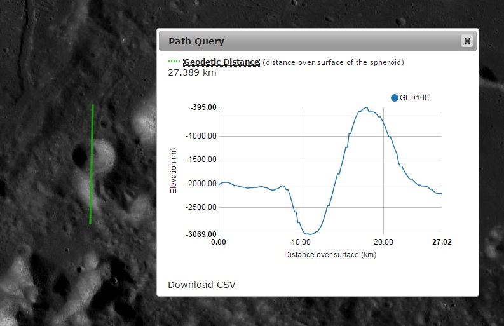Click the 20.00 km tick label
504x326 pixels.
coord(383,242)
